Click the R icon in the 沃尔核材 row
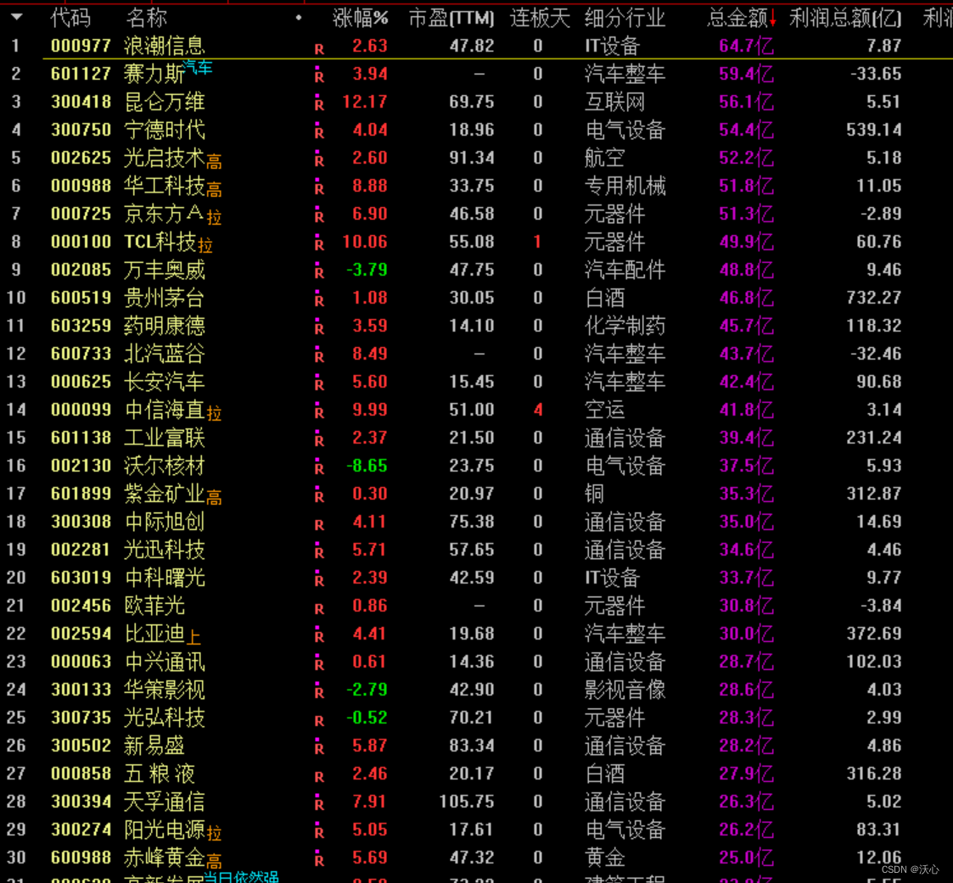 [x=319, y=467]
